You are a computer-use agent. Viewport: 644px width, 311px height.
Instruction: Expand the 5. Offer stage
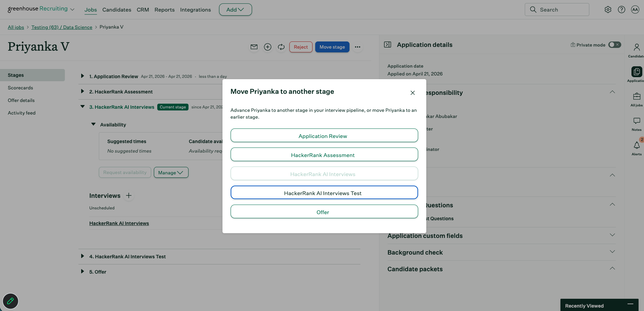[82, 272]
